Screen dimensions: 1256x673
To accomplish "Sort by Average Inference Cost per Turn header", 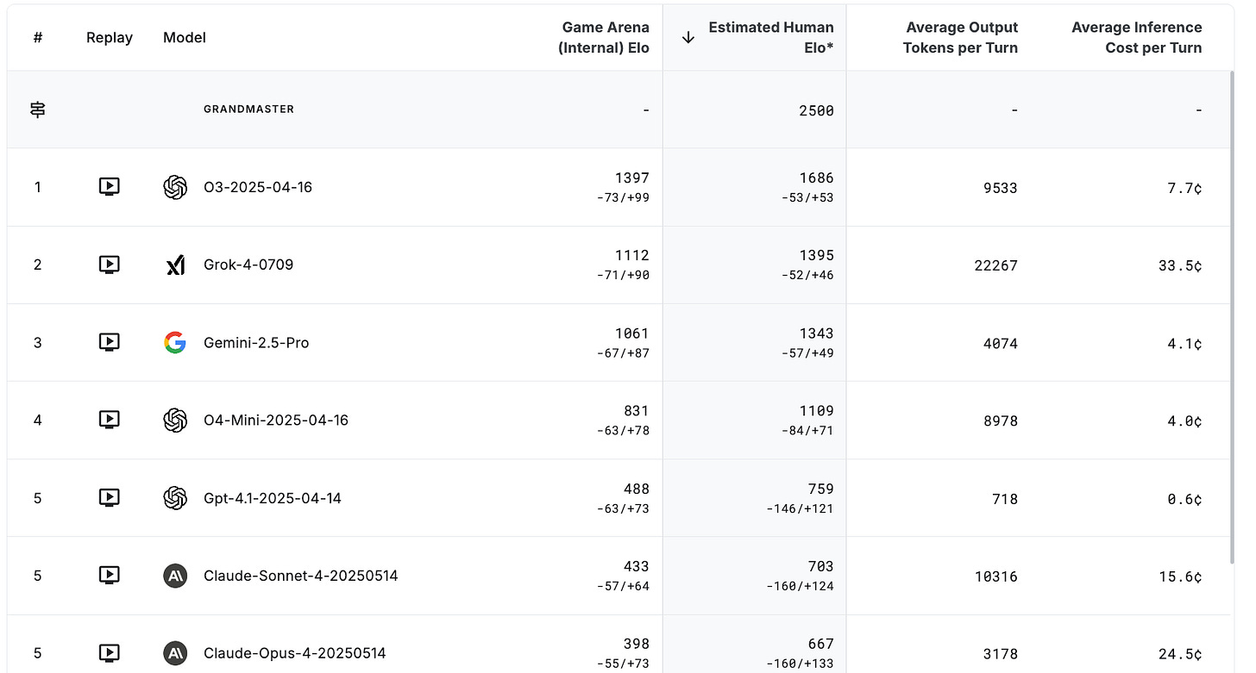I will [1136, 38].
